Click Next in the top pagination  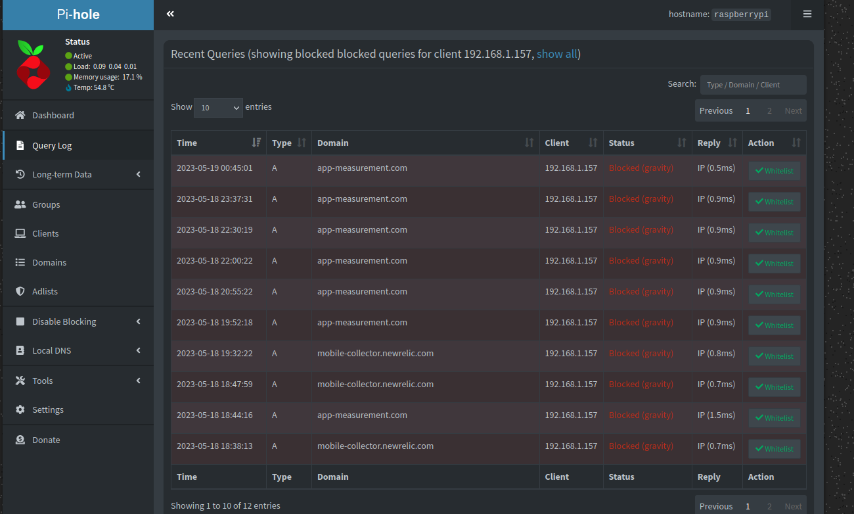click(793, 110)
